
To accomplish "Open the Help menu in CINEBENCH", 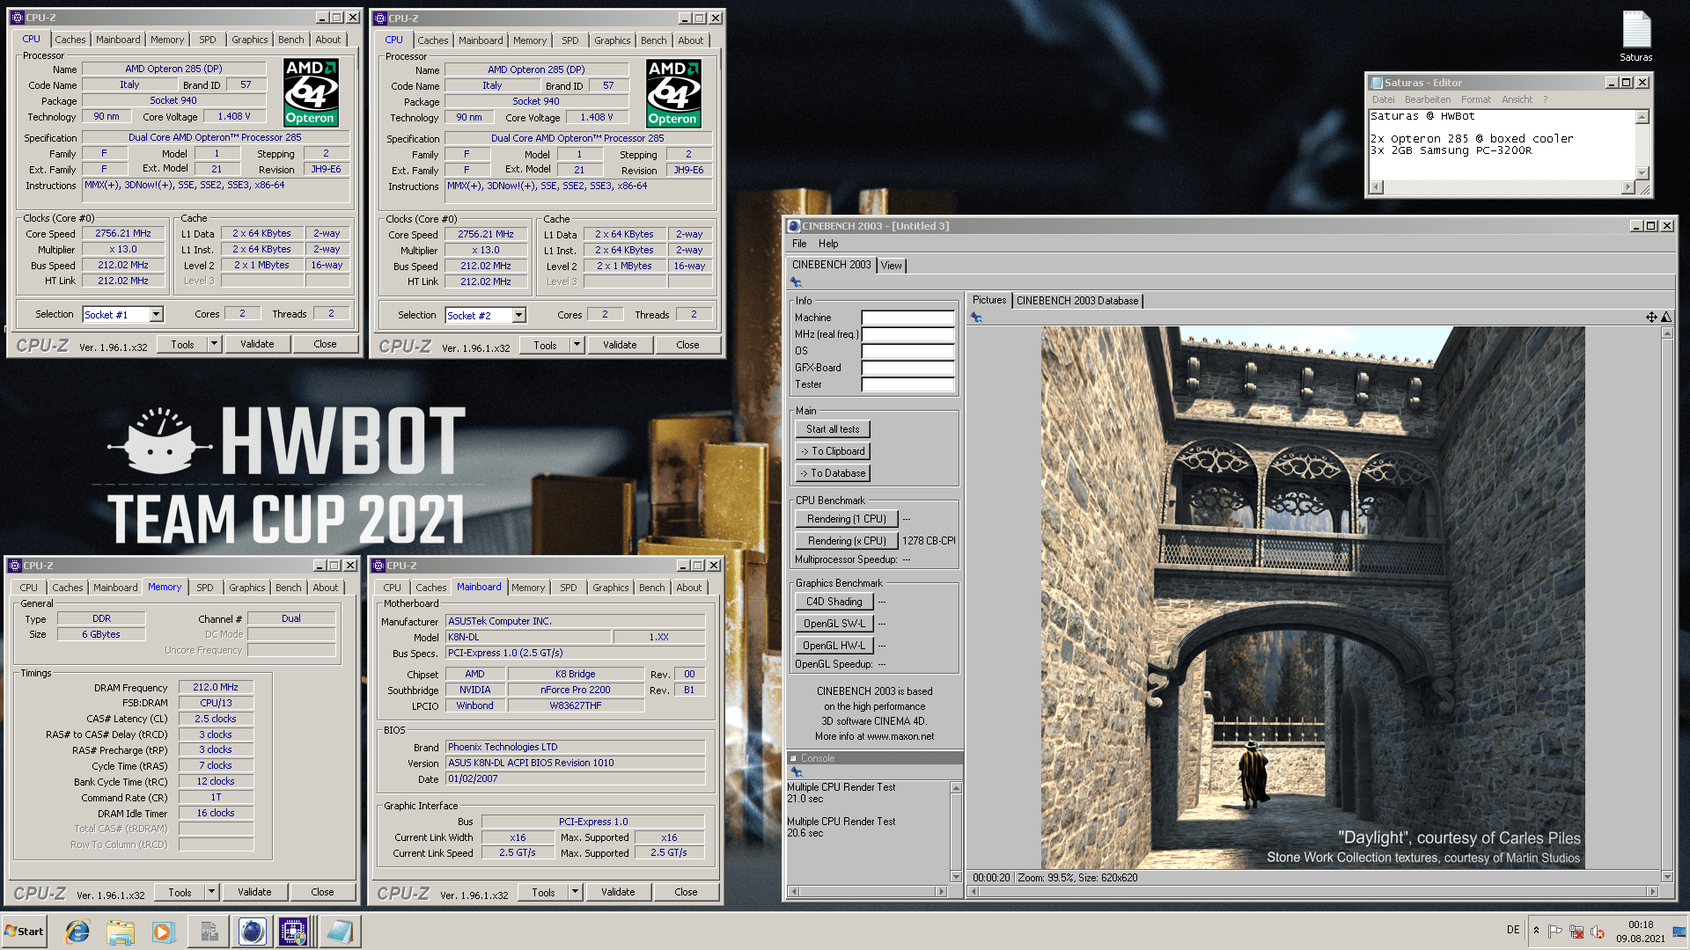I will coord(828,244).
